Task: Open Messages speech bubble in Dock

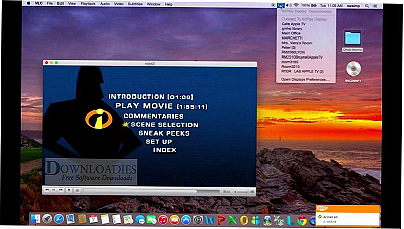Action: pos(140,220)
